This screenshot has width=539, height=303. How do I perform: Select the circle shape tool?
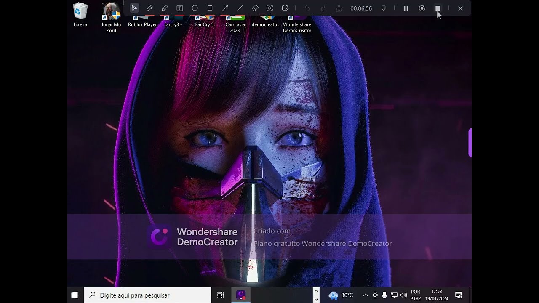195,8
